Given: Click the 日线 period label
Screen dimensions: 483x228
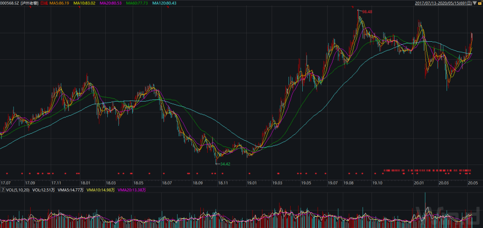Looking at the screenshot, I should tap(43, 3).
